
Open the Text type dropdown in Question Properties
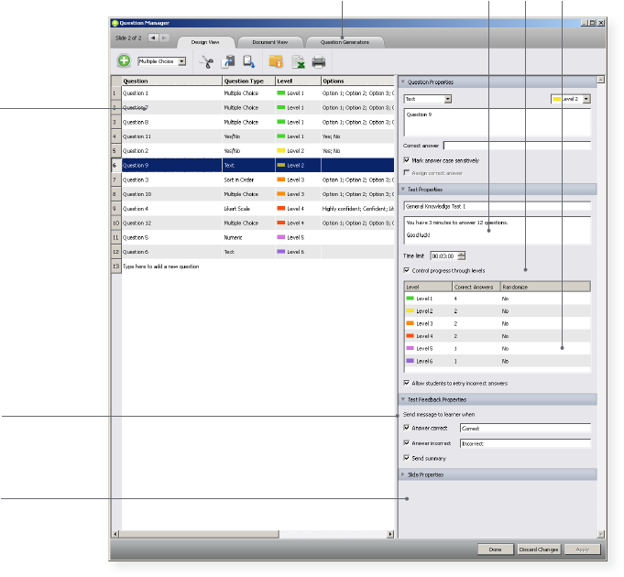pos(448,99)
